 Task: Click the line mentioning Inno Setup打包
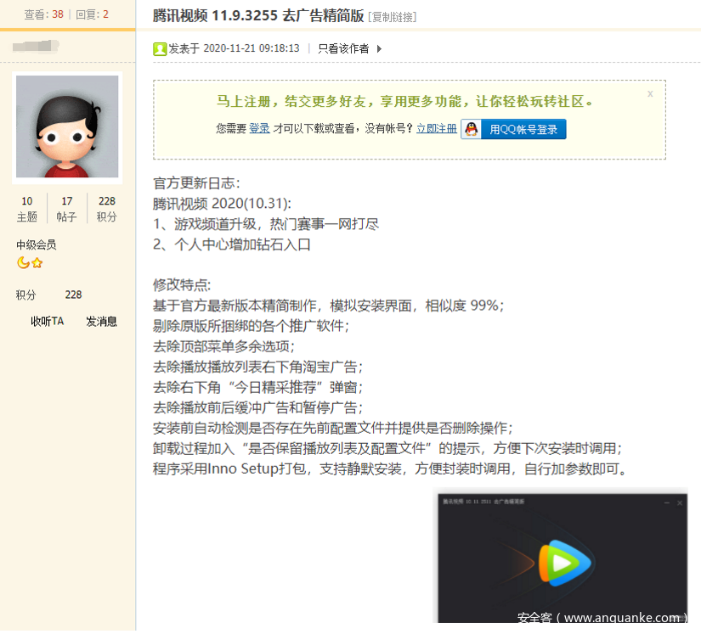pos(390,468)
